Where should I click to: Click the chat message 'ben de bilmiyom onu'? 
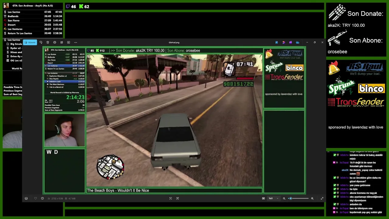tap(361, 208)
